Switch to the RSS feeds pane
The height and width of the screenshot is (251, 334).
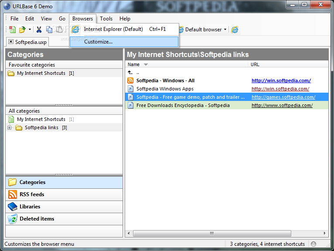[x=64, y=194]
